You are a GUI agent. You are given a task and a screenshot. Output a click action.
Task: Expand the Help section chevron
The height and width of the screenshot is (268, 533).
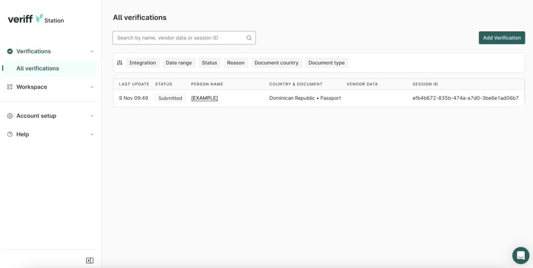click(92, 134)
